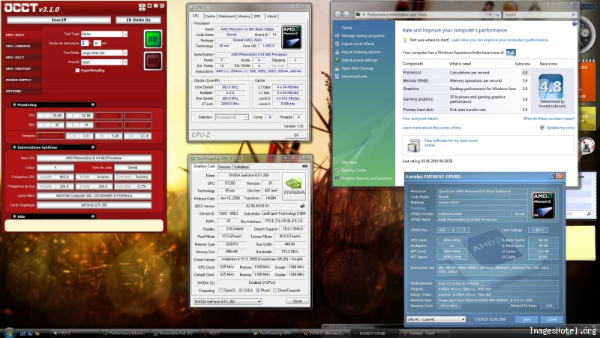The height and width of the screenshot is (338, 600).
Task: Enable DirectCompute checkbox in GPU-Z
Action: tap(275, 291)
